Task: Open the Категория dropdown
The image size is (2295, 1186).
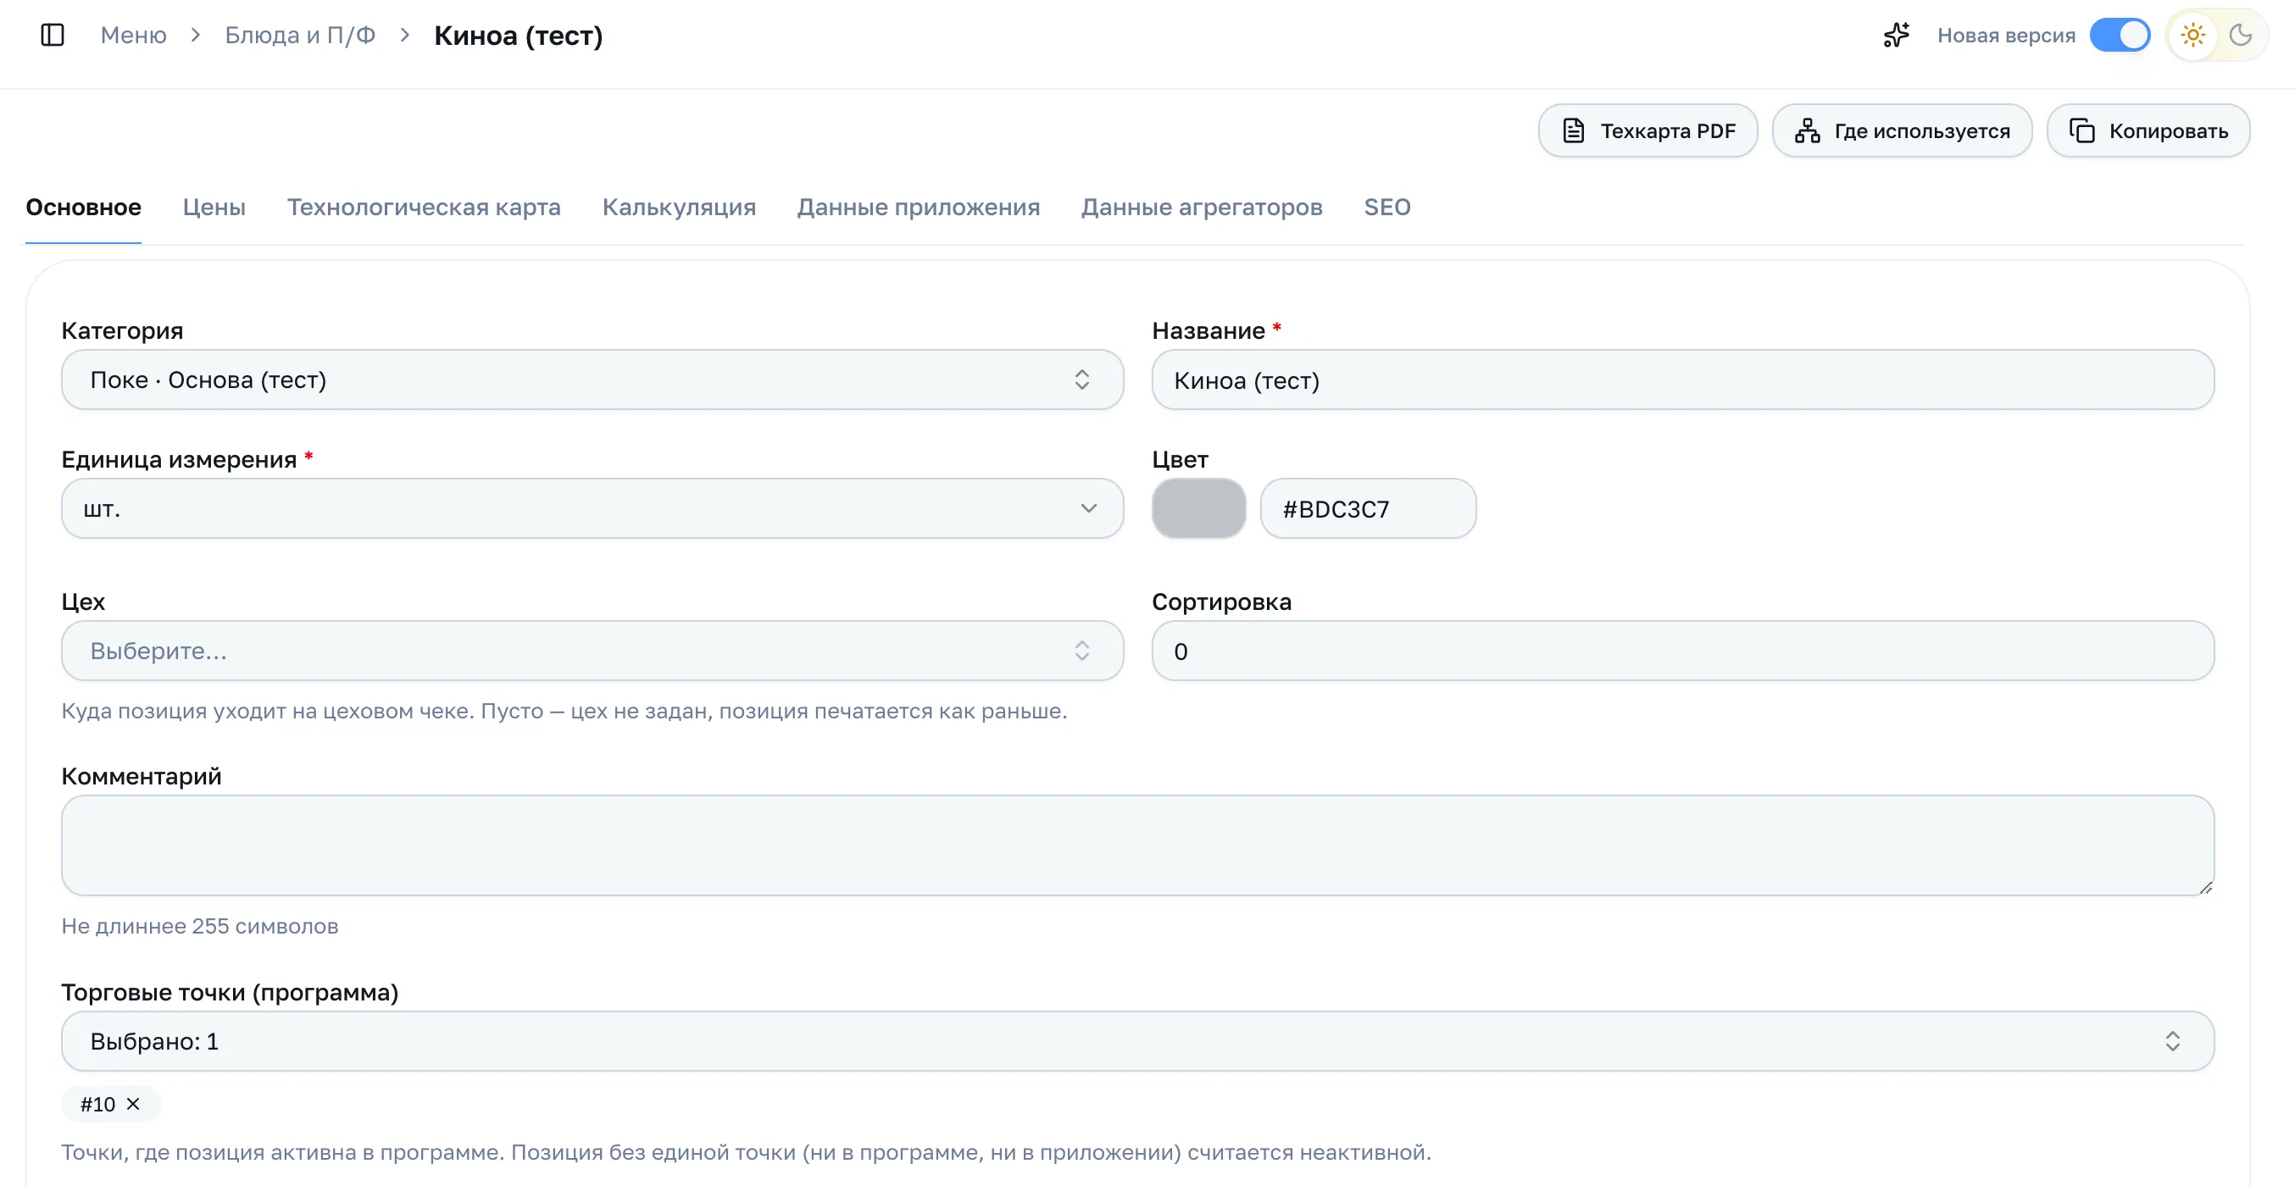Action: [592, 380]
